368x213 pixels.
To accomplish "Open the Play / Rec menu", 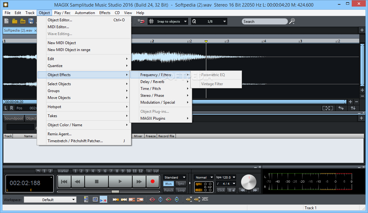I will click(x=62, y=13).
